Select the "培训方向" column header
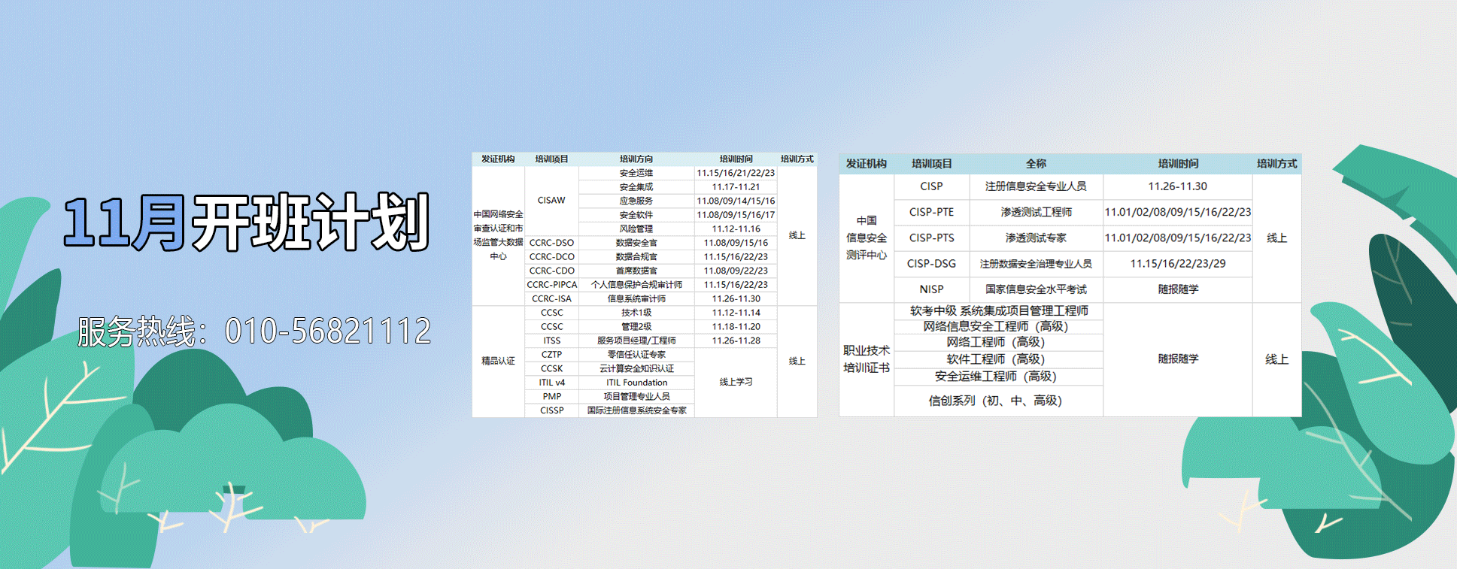Viewport: 1457px width, 569px height. (x=636, y=159)
